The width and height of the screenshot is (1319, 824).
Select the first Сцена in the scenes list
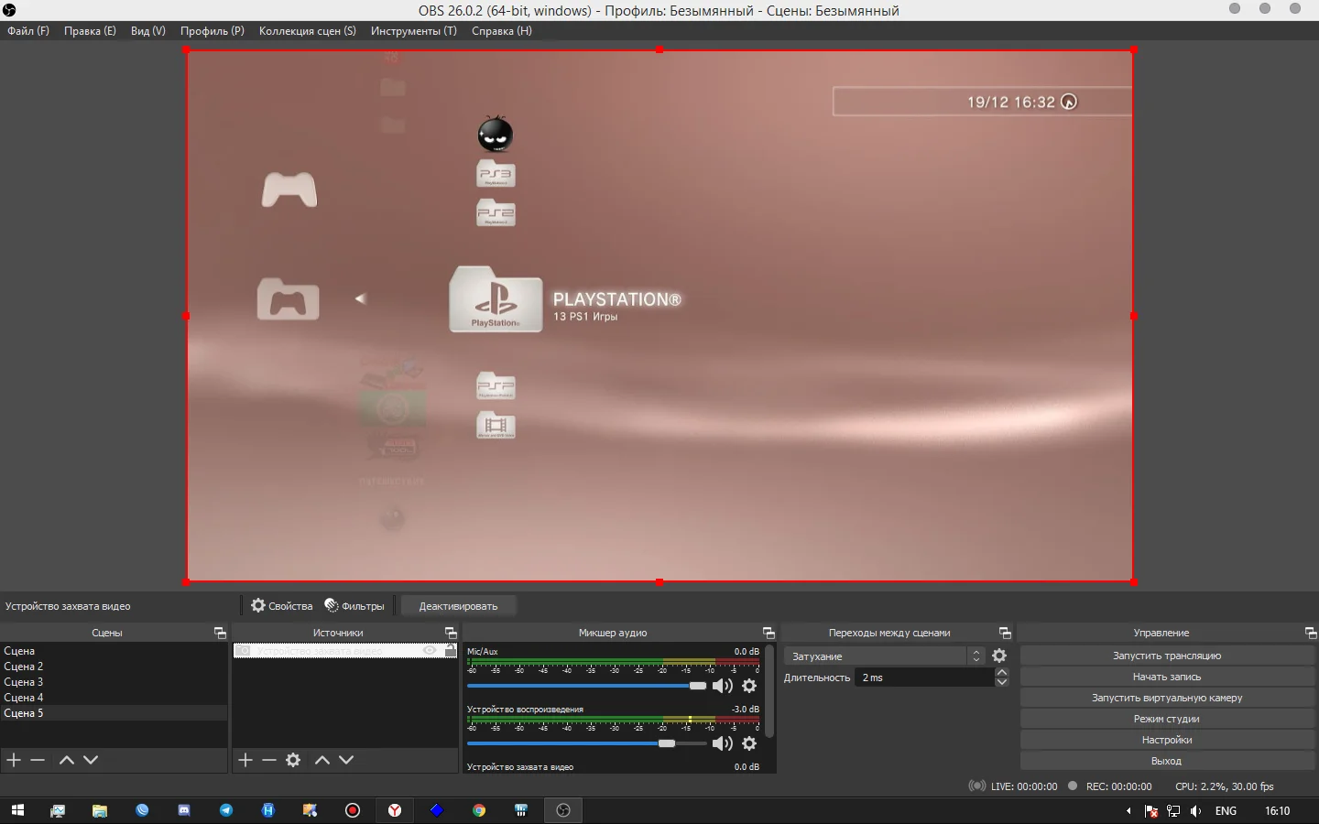pos(114,651)
